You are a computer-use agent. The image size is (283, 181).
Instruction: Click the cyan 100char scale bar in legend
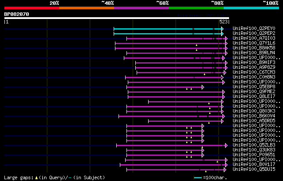tap(198, 178)
